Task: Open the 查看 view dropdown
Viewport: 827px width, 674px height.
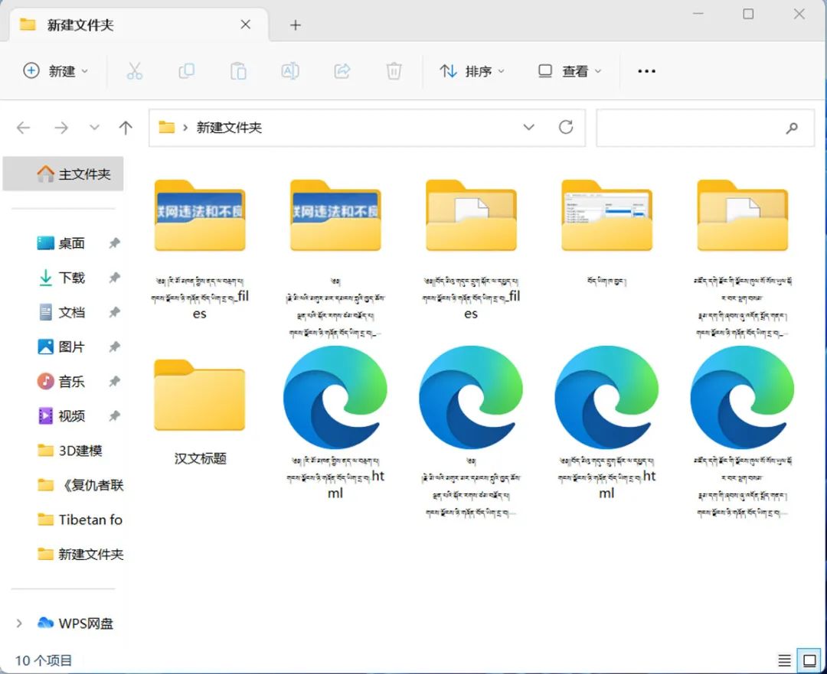Action: pos(570,70)
